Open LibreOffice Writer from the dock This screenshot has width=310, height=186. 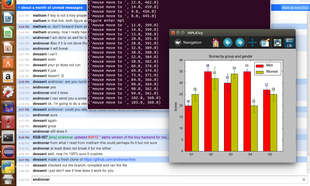click(8, 18)
